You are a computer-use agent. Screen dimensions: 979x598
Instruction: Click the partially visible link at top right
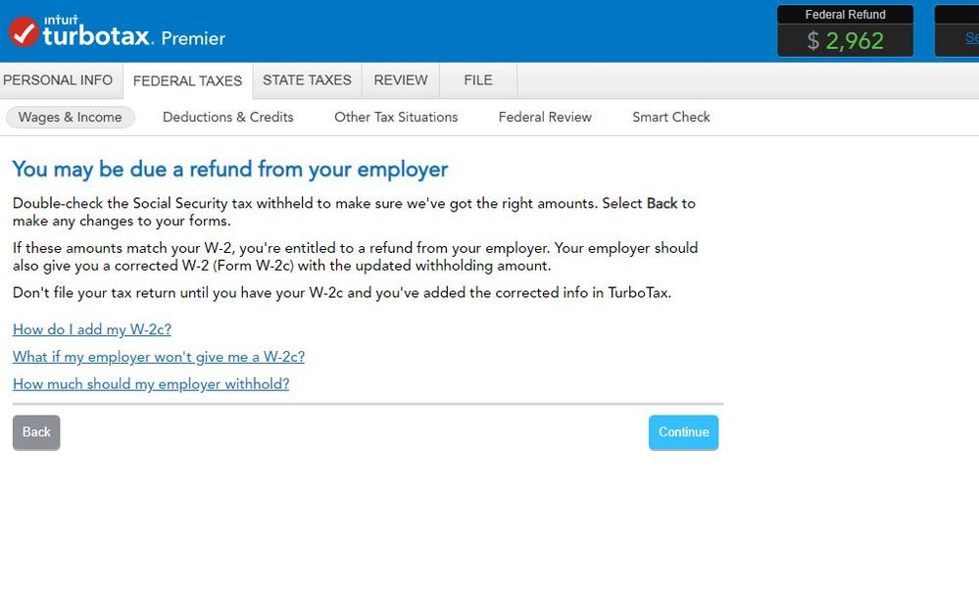970,38
